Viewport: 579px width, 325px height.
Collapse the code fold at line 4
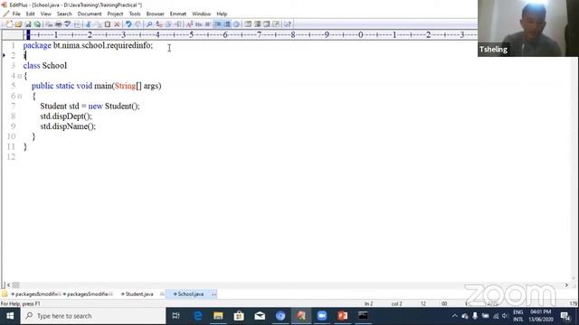click(x=20, y=76)
